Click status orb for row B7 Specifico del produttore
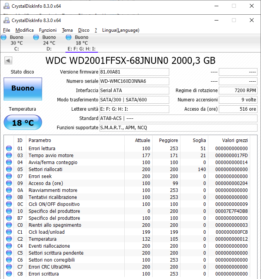Viewport: 261px width, 279px height. pos(9,218)
